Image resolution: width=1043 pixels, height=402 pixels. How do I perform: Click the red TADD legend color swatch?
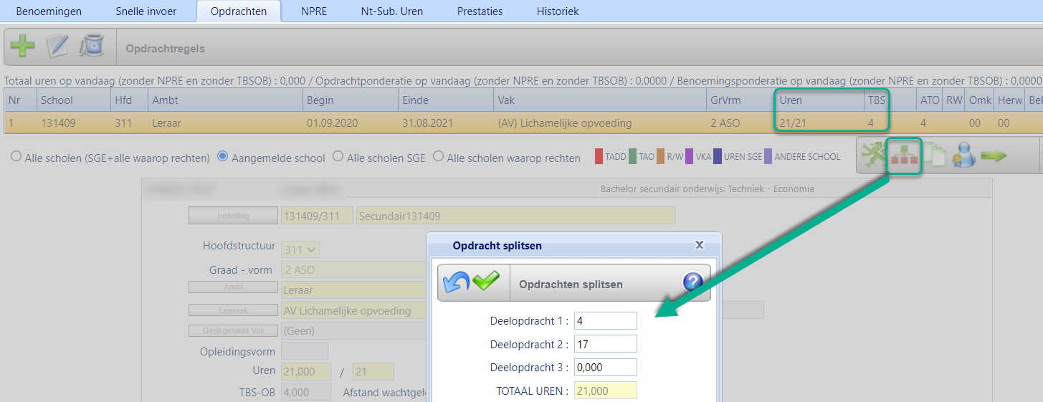599,157
